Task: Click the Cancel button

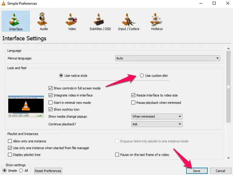Action: 221,171
